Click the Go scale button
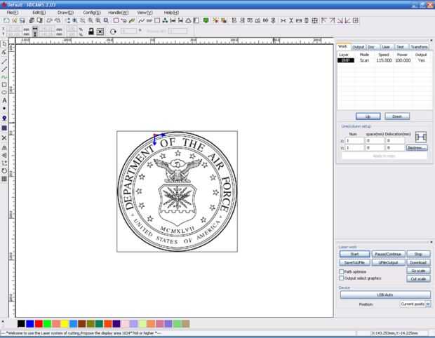The height and width of the screenshot is (338, 435). [418, 271]
